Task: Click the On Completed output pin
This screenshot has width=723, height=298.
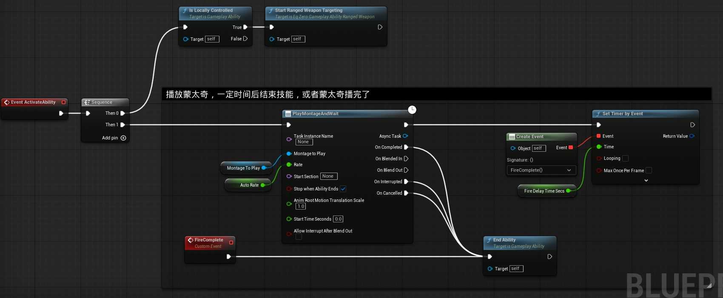Action: [406, 147]
